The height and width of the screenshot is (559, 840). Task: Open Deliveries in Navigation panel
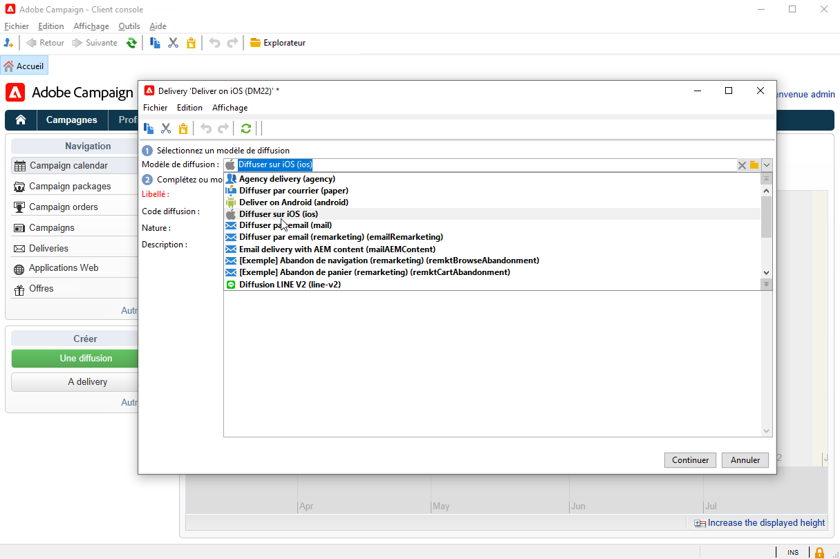[x=73, y=249]
